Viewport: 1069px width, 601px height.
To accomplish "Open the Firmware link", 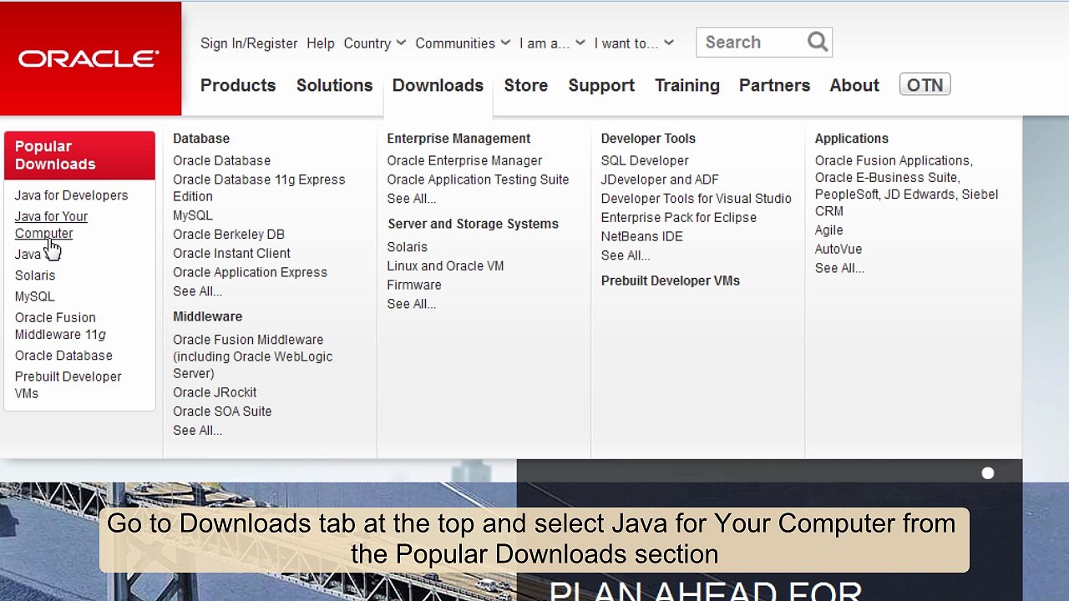I will pyautogui.click(x=414, y=285).
